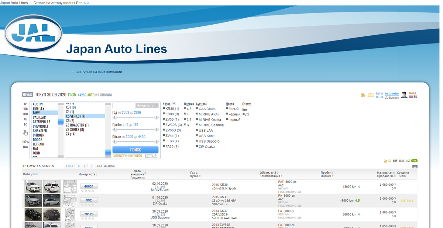Sort by the Номер лота column

pyautogui.click(x=89, y=174)
